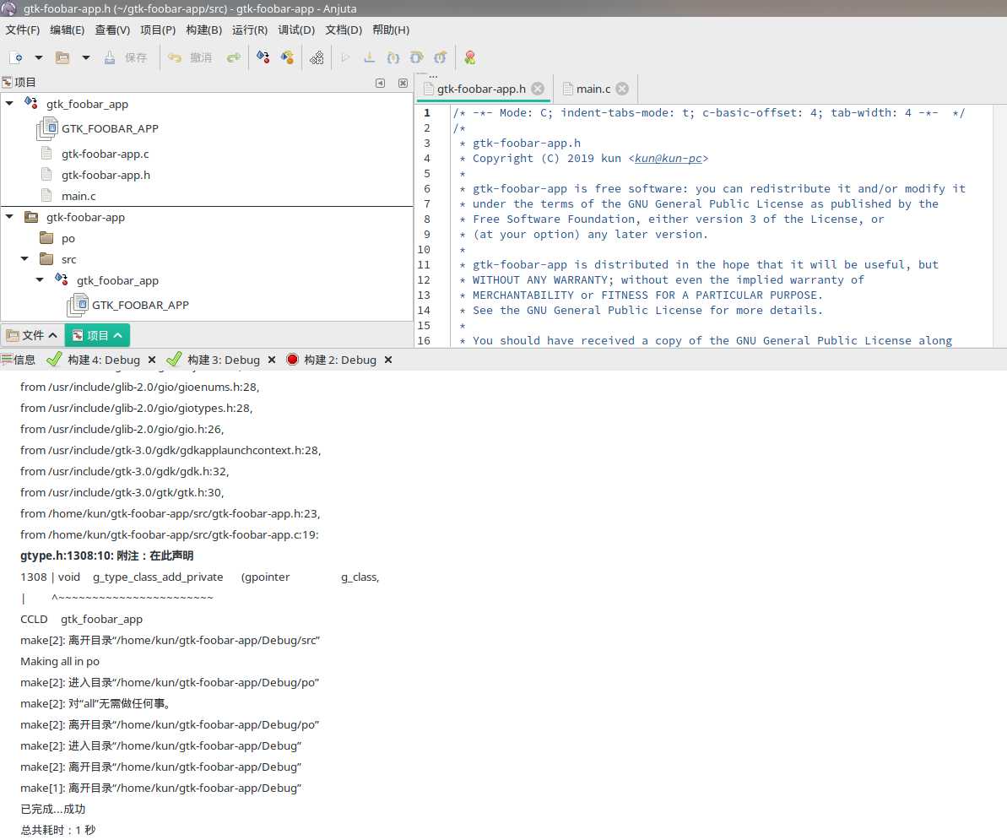Collapse the top gtk_foobar_app target node
1007x840 pixels.
click(x=9, y=103)
